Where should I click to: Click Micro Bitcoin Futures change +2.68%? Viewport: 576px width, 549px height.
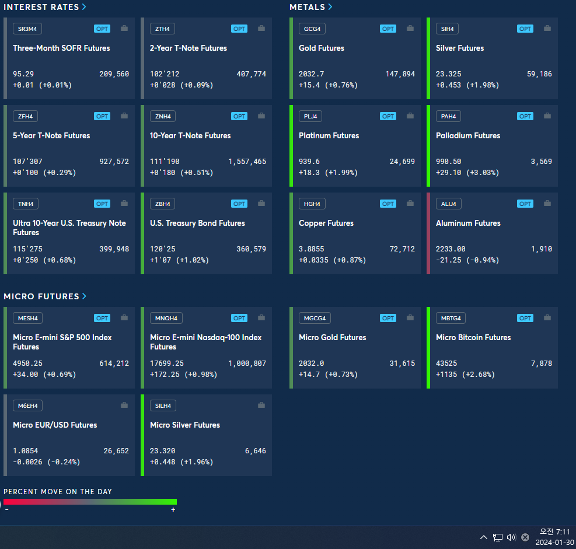pyautogui.click(x=479, y=374)
